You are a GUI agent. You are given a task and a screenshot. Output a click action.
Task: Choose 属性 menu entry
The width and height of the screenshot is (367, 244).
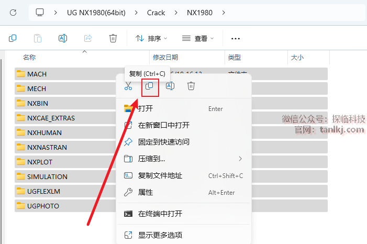click(184, 193)
